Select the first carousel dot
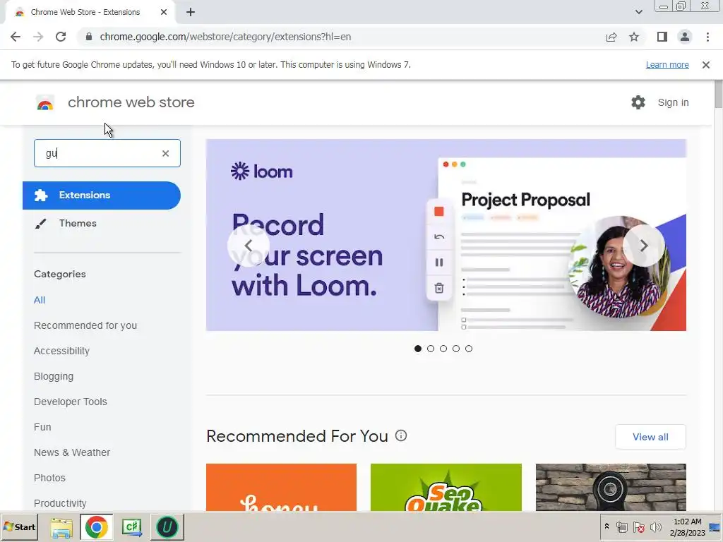This screenshot has height=542, width=723. (x=418, y=349)
